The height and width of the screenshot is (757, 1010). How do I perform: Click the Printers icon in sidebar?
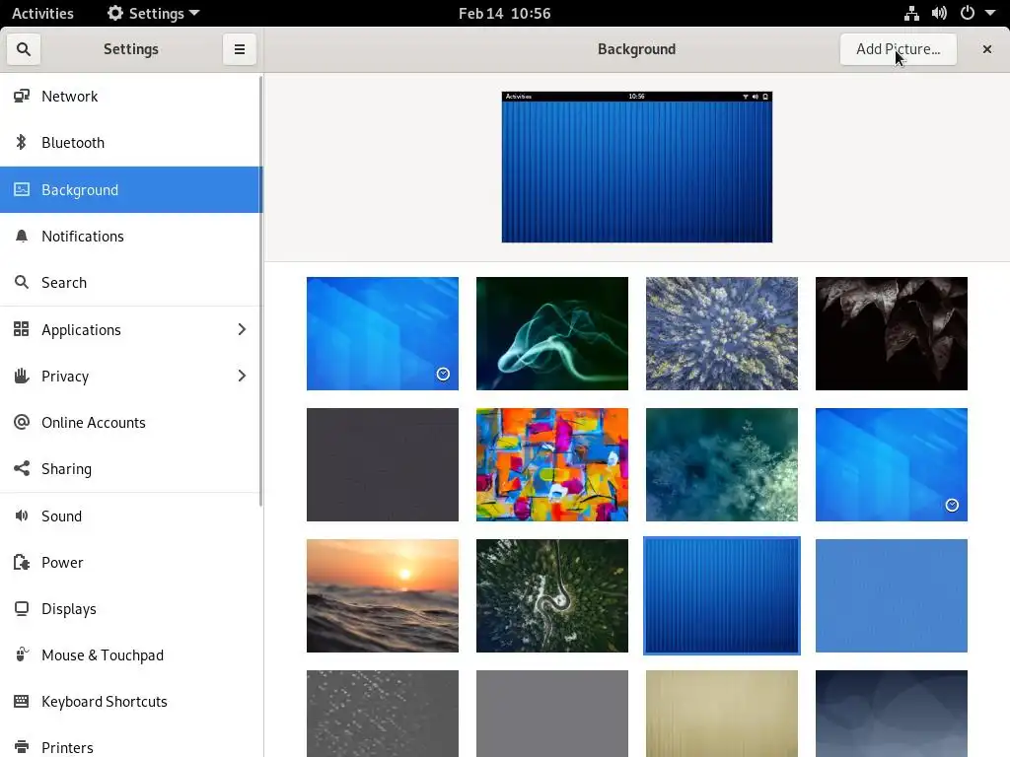tap(22, 747)
